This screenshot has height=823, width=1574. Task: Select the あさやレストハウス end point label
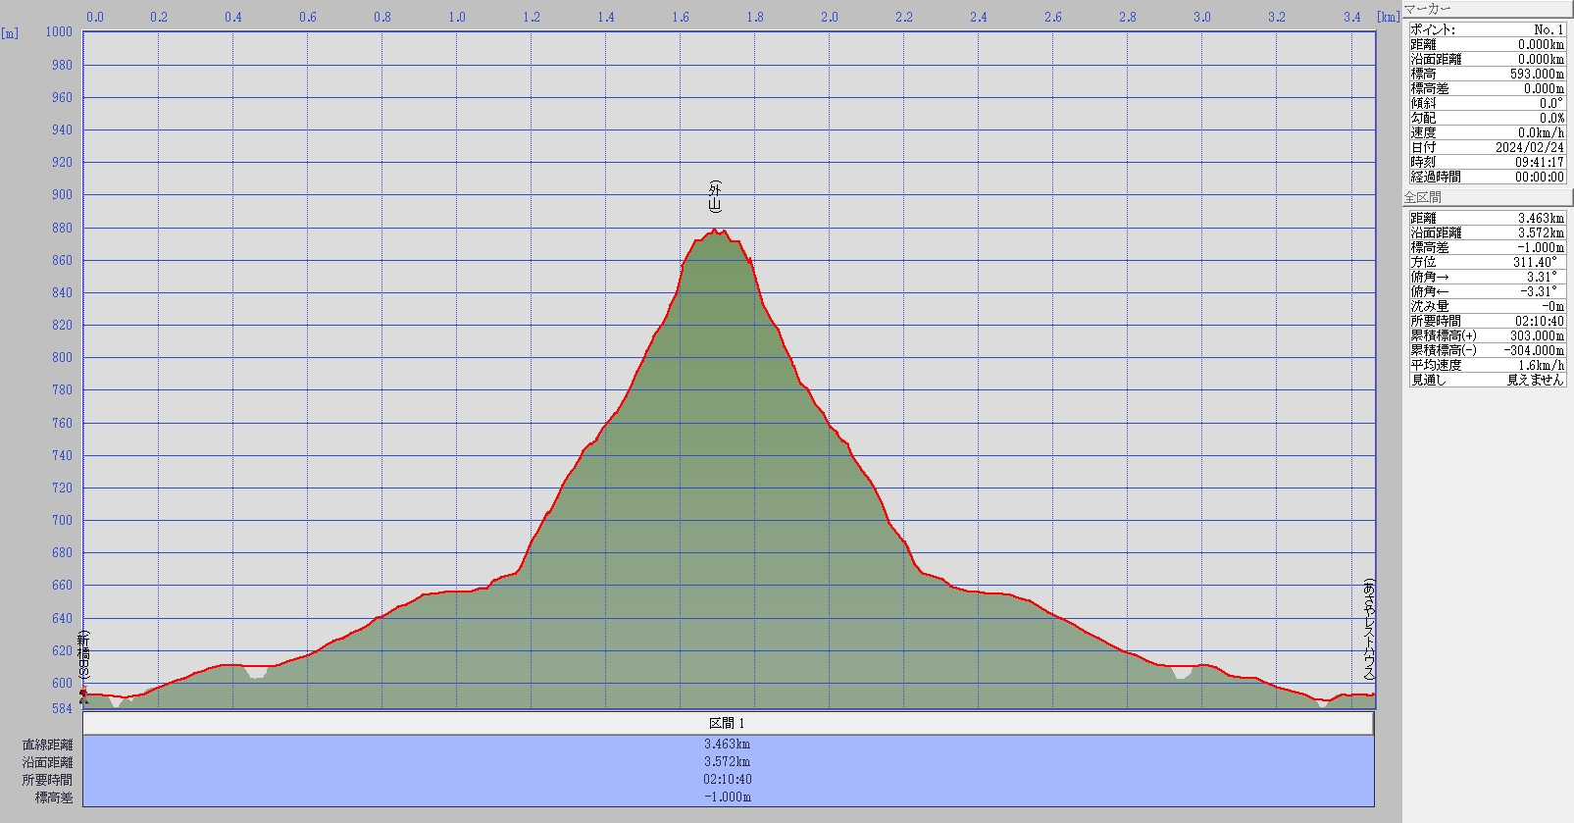[1369, 630]
